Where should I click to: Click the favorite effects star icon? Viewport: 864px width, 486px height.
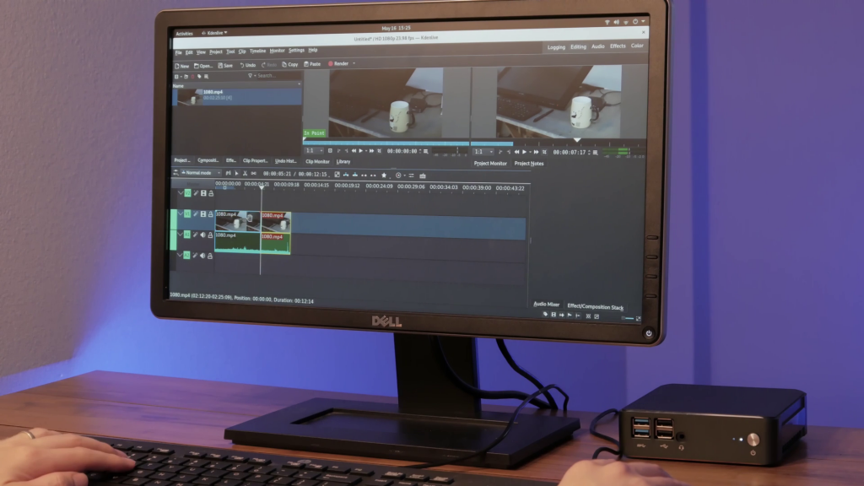385,175
